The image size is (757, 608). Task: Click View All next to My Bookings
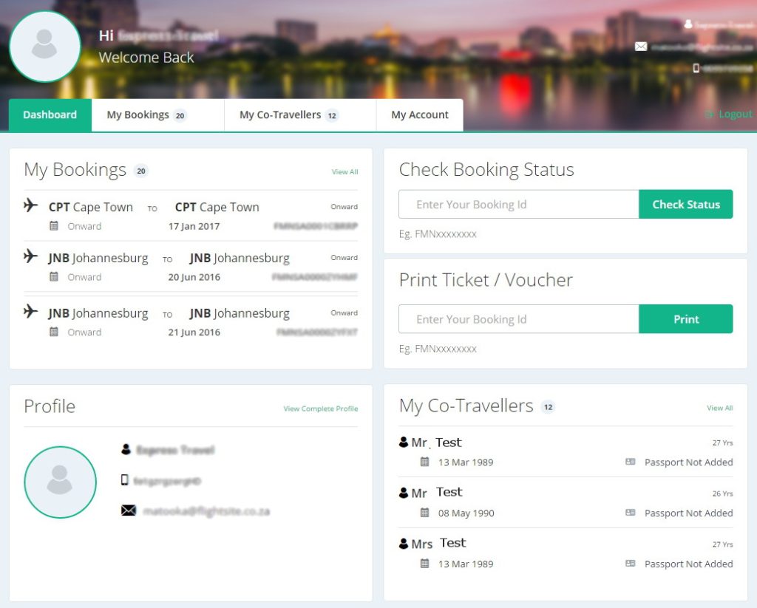(x=344, y=171)
